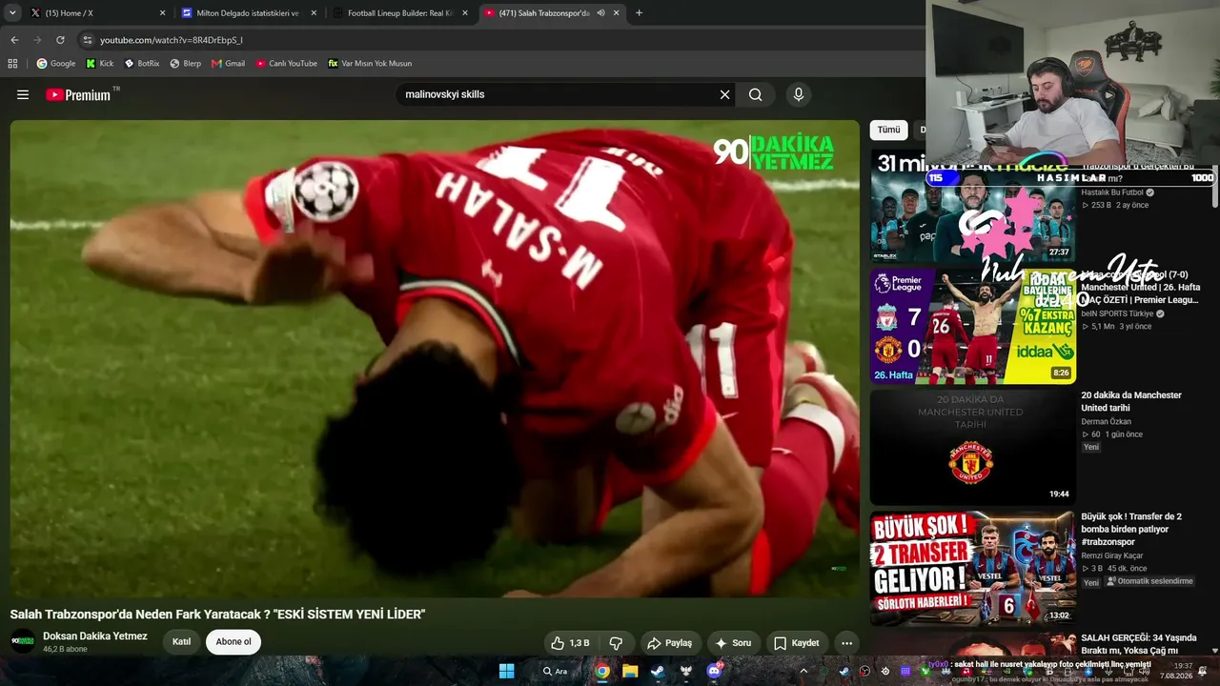The width and height of the screenshot is (1220, 686).
Task: Start voice search with the microphone
Action: 799,94
